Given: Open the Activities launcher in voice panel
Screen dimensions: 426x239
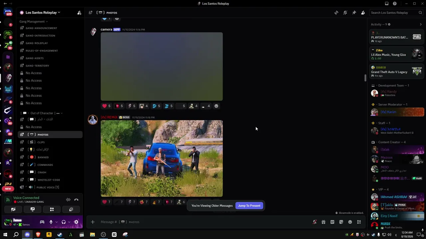Looking at the screenshot, I should (52, 209).
